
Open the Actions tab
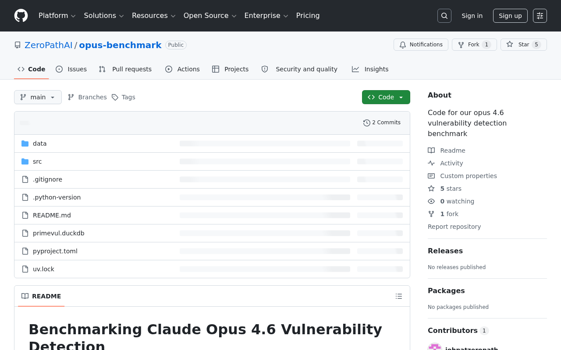click(182, 69)
